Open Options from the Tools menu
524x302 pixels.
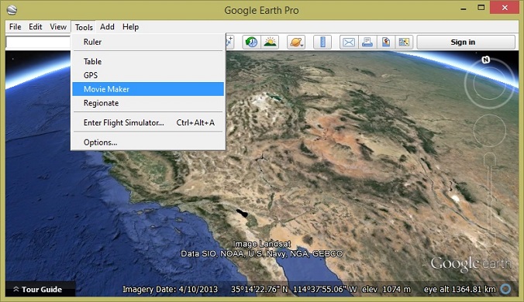(148, 142)
